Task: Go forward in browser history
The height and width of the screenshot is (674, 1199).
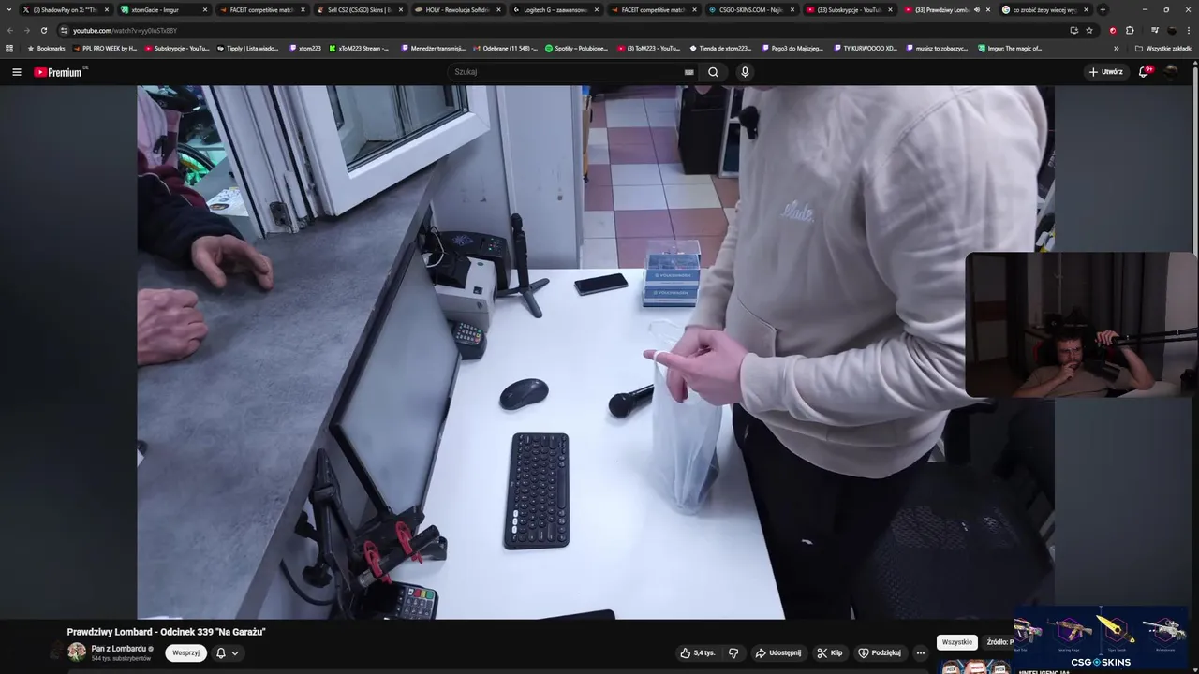Action: tap(26, 30)
